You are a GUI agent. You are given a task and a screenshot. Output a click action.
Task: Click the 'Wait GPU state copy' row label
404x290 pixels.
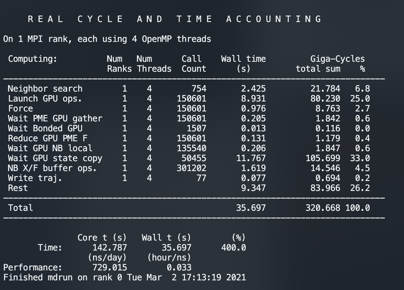click(55, 158)
